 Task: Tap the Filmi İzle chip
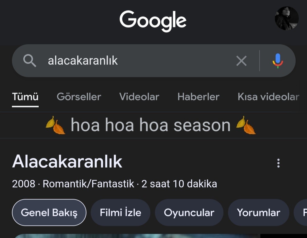121,212
